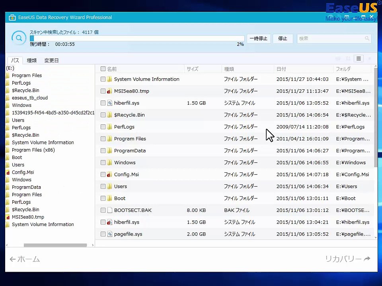
Task: Select the (E:) root node in the tree
Action: (x=10, y=68)
